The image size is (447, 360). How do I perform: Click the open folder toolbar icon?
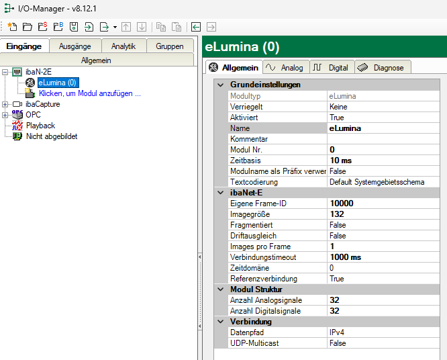pos(27,27)
